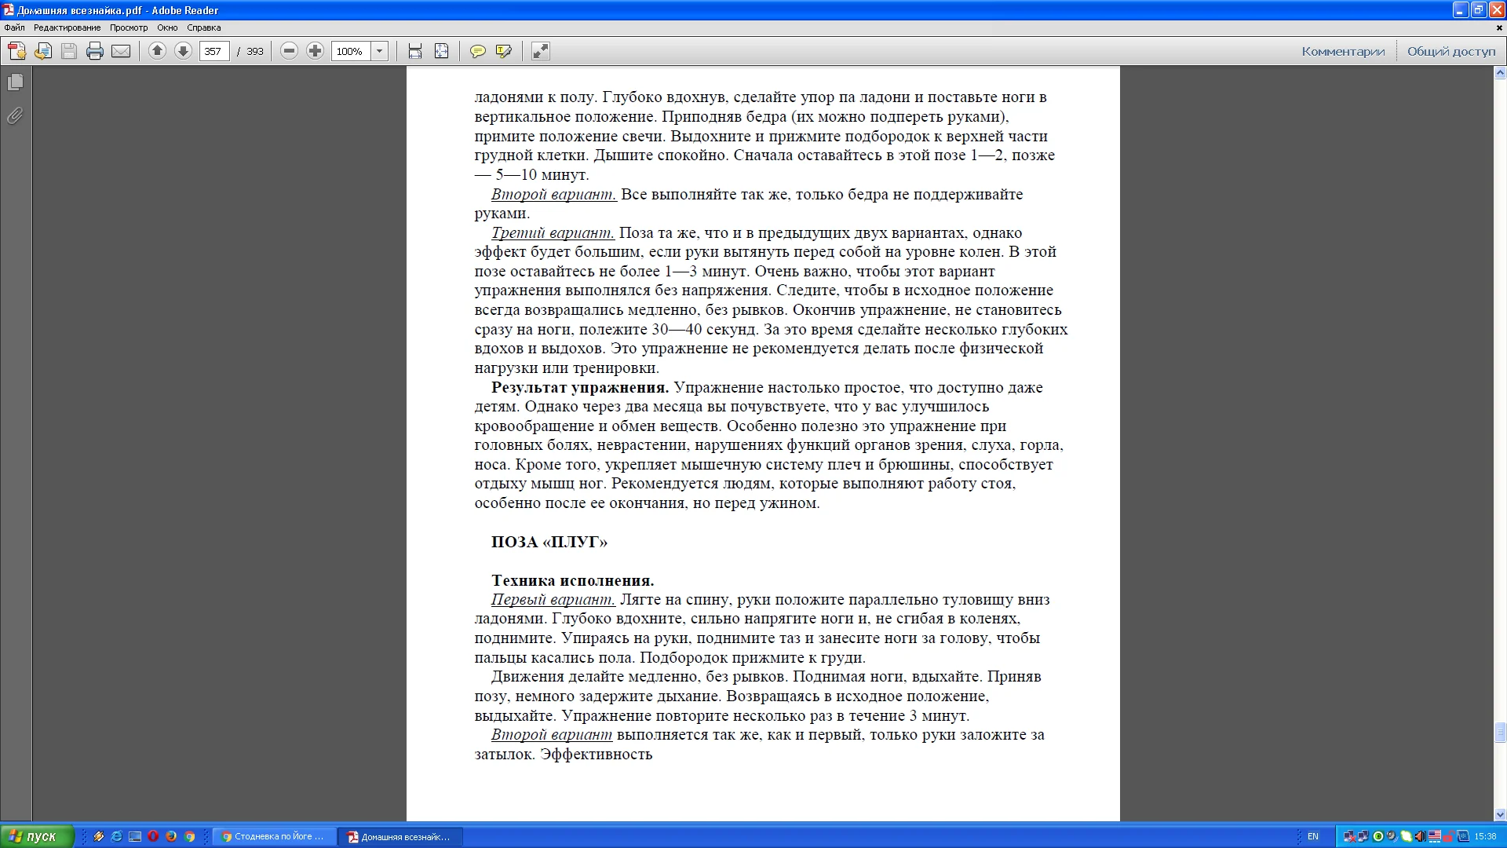Open the attachments paperclip panel
The width and height of the screenshot is (1507, 848).
pyautogui.click(x=15, y=116)
